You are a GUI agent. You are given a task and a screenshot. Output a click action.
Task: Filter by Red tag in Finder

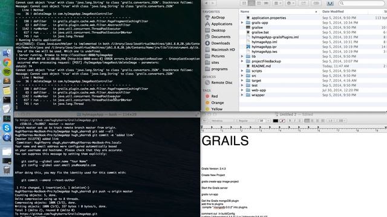click(x=214, y=96)
